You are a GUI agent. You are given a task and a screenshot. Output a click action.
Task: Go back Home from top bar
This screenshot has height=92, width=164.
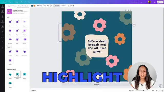4,2
